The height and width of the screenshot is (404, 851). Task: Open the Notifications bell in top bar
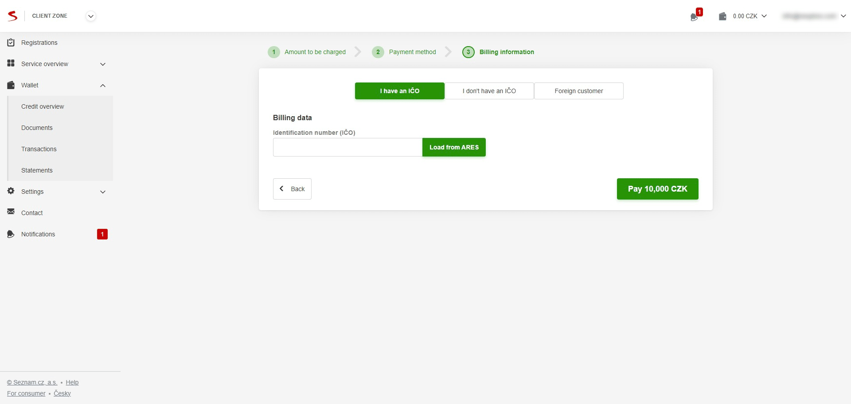[x=695, y=17]
